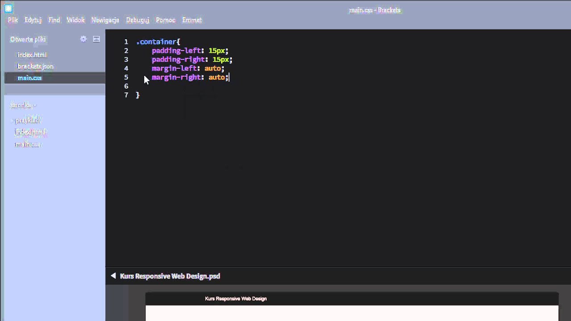Open the Emmet menu
This screenshot has width=571, height=321.
[x=192, y=20]
